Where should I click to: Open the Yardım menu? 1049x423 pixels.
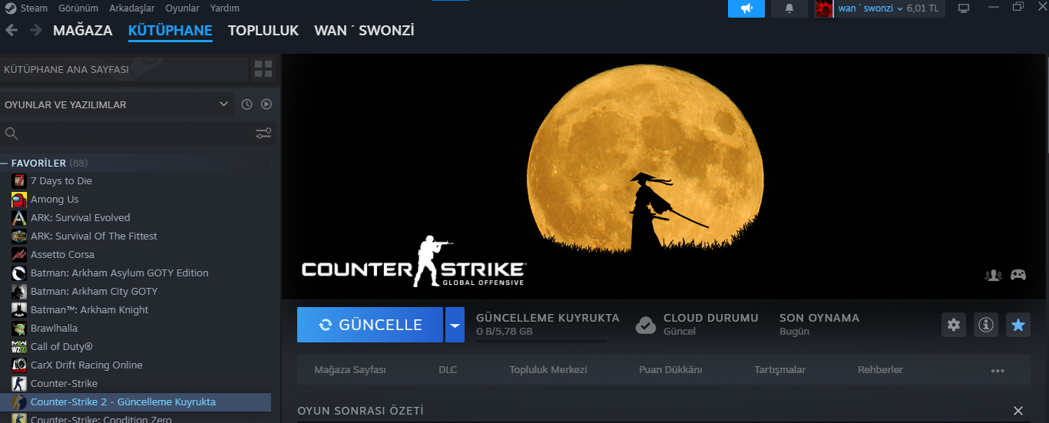225,8
